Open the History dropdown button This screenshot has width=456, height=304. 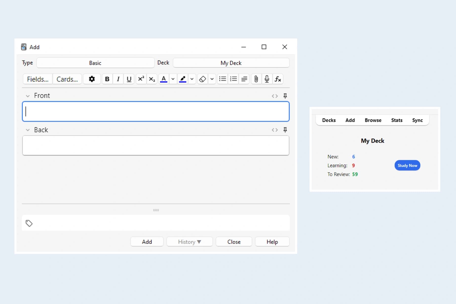point(189,242)
